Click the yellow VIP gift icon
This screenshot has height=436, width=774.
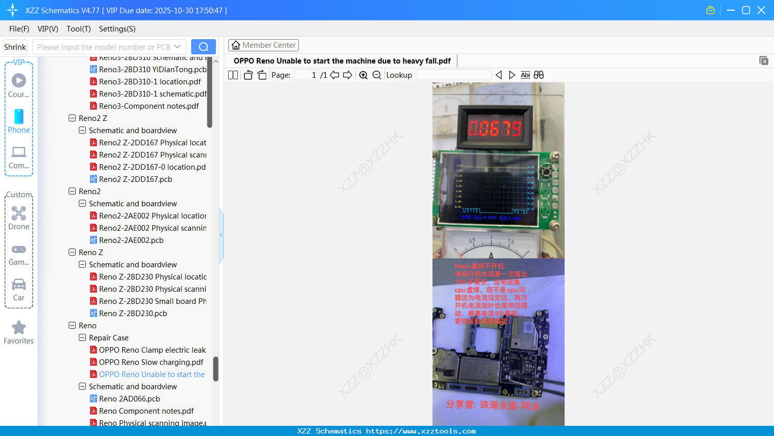click(x=710, y=10)
